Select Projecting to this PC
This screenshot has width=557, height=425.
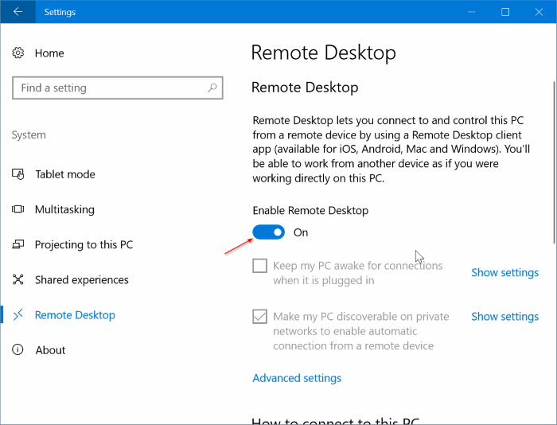(x=84, y=244)
